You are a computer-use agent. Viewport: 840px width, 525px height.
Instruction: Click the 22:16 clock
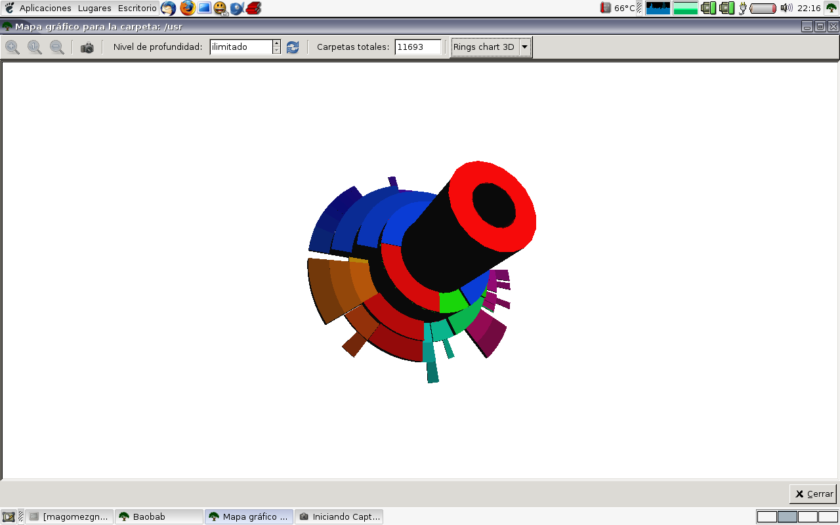[809, 8]
